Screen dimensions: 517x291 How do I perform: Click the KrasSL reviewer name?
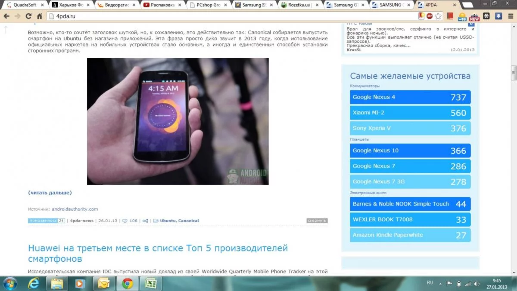pyautogui.click(x=354, y=50)
